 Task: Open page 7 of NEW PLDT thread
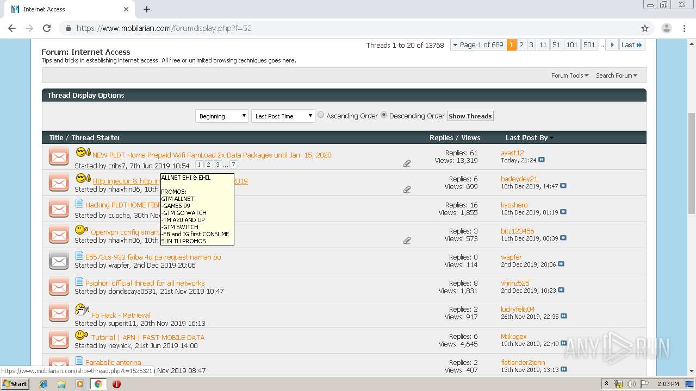(233, 165)
